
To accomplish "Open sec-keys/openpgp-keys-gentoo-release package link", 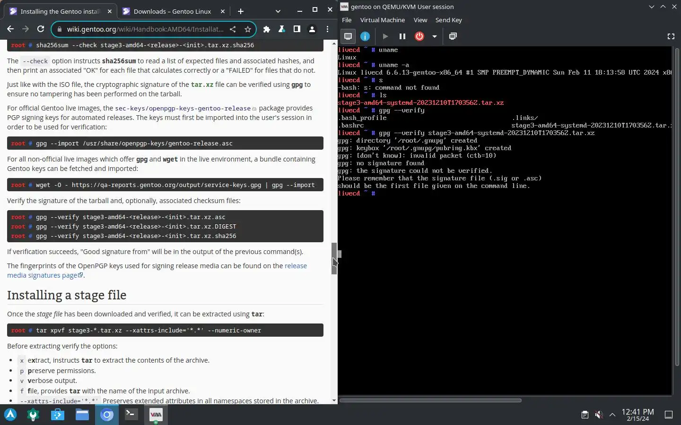I will click(183, 108).
